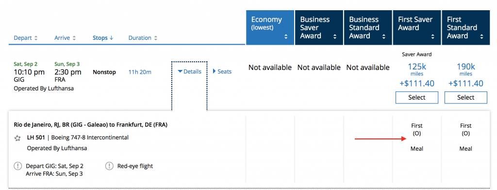The height and width of the screenshot is (190, 497).
Task: Click the LH 501 flight number
Action: [x=36, y=138]
